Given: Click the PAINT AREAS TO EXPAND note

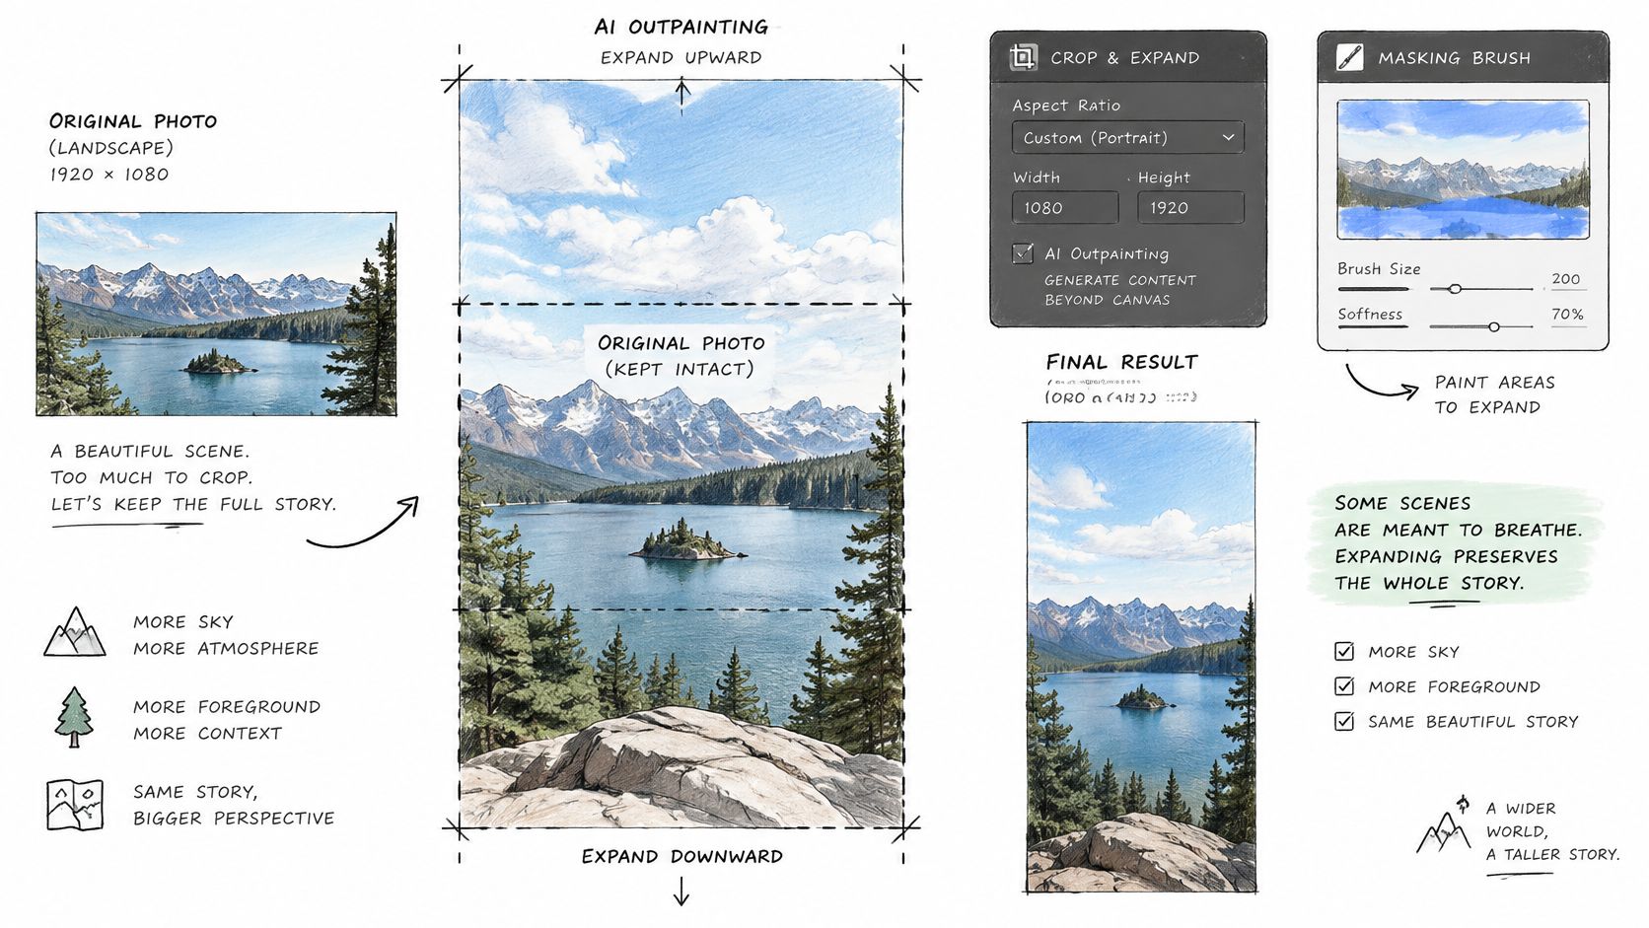Looking at the screenshot, I should 1494,394.
